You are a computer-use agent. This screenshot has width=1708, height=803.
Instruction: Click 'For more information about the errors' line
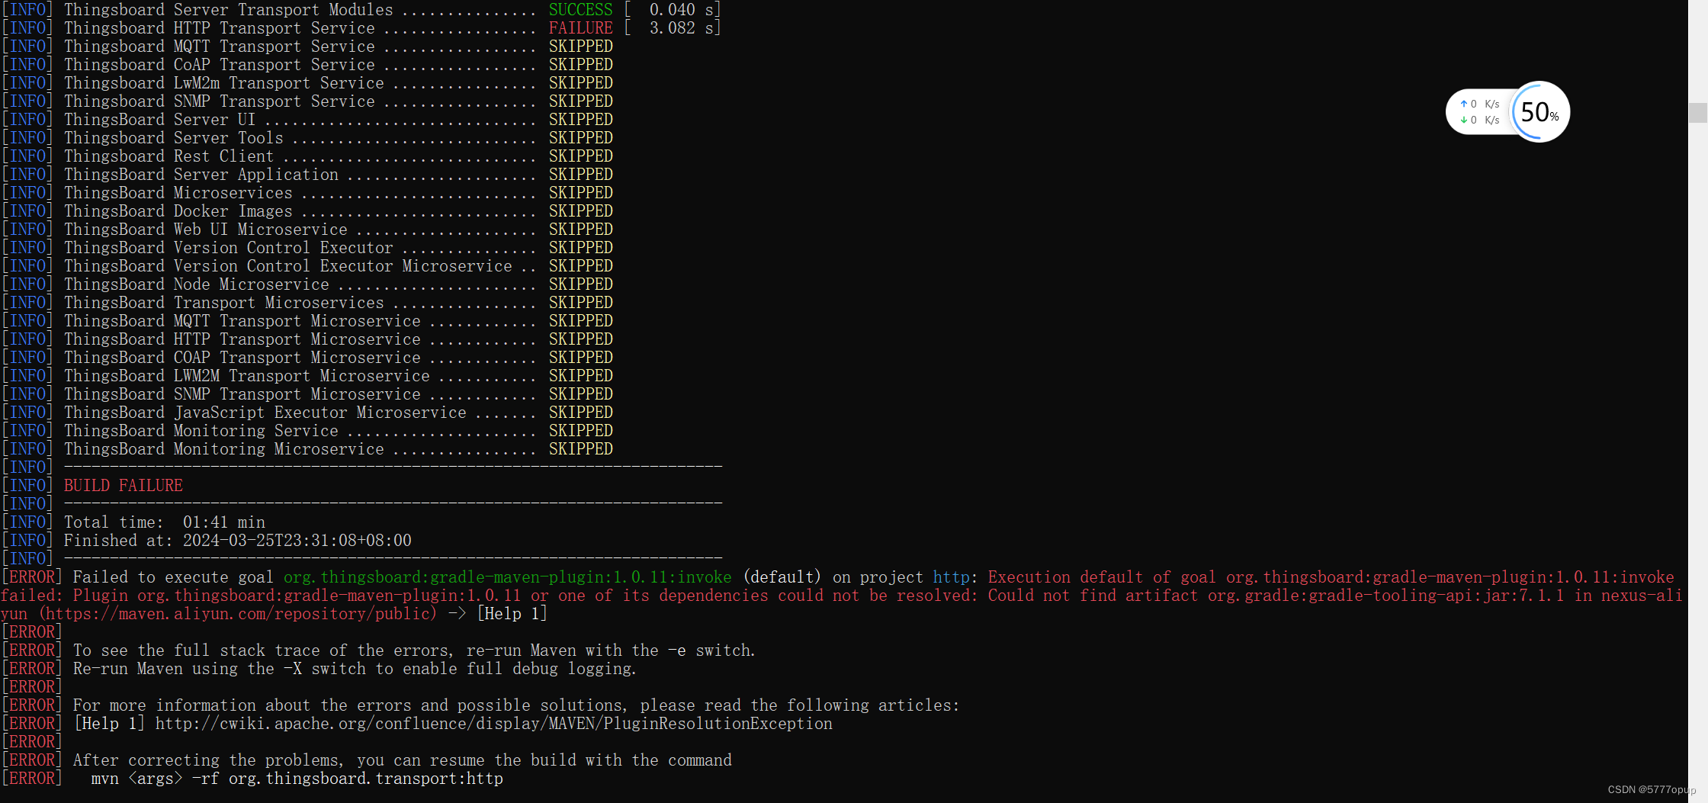pos(480,705)
